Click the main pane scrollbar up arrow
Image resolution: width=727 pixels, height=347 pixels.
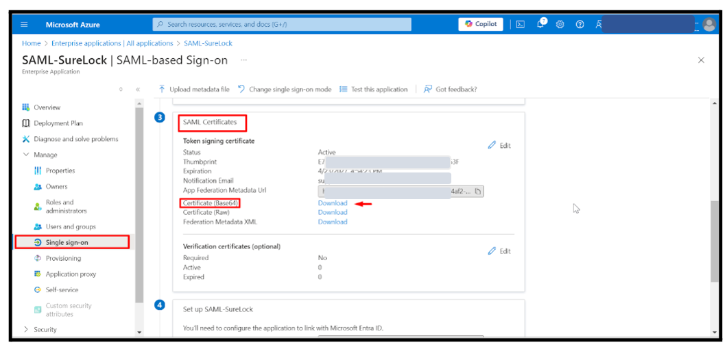pos(715,102)
